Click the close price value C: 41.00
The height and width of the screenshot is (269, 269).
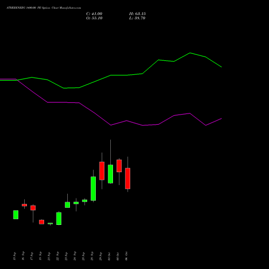(x=94, y=14)
